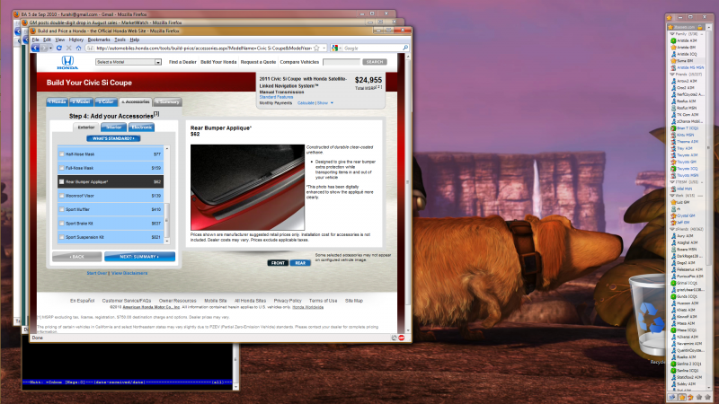Screen dimensions: 719x404
Task: Check the Sport Muffler accessory checkbox
Action: point(60,209)
